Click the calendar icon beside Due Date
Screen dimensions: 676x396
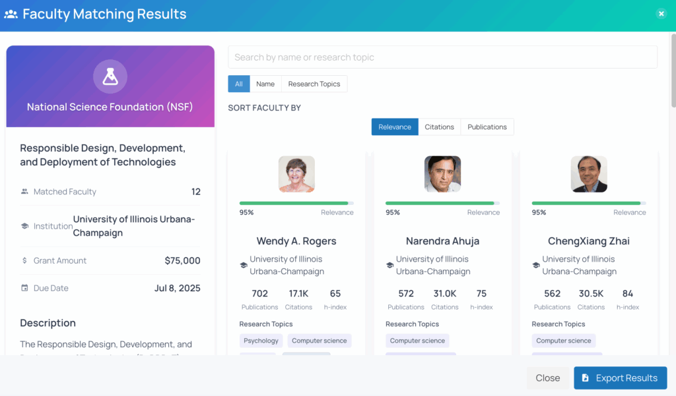click(x=24, y=288)
